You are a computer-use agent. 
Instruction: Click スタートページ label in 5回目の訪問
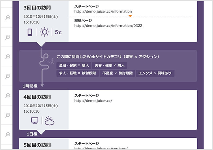pos(86,143)
